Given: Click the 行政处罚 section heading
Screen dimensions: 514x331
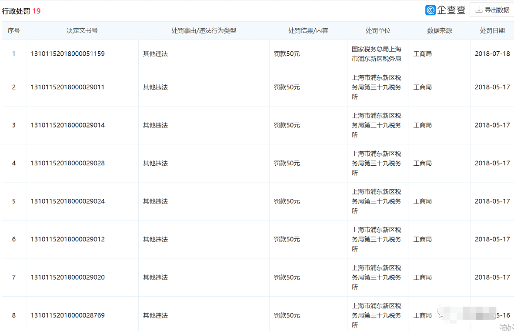Looking at the screenshot, I should (x=16, y=11).
